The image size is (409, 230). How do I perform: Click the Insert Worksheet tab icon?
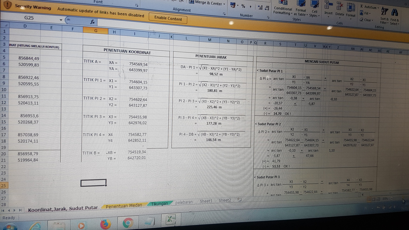pos(239,200)
